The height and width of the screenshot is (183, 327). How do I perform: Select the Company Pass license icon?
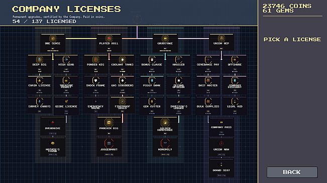pyautogui.click(x=222, y=122)
